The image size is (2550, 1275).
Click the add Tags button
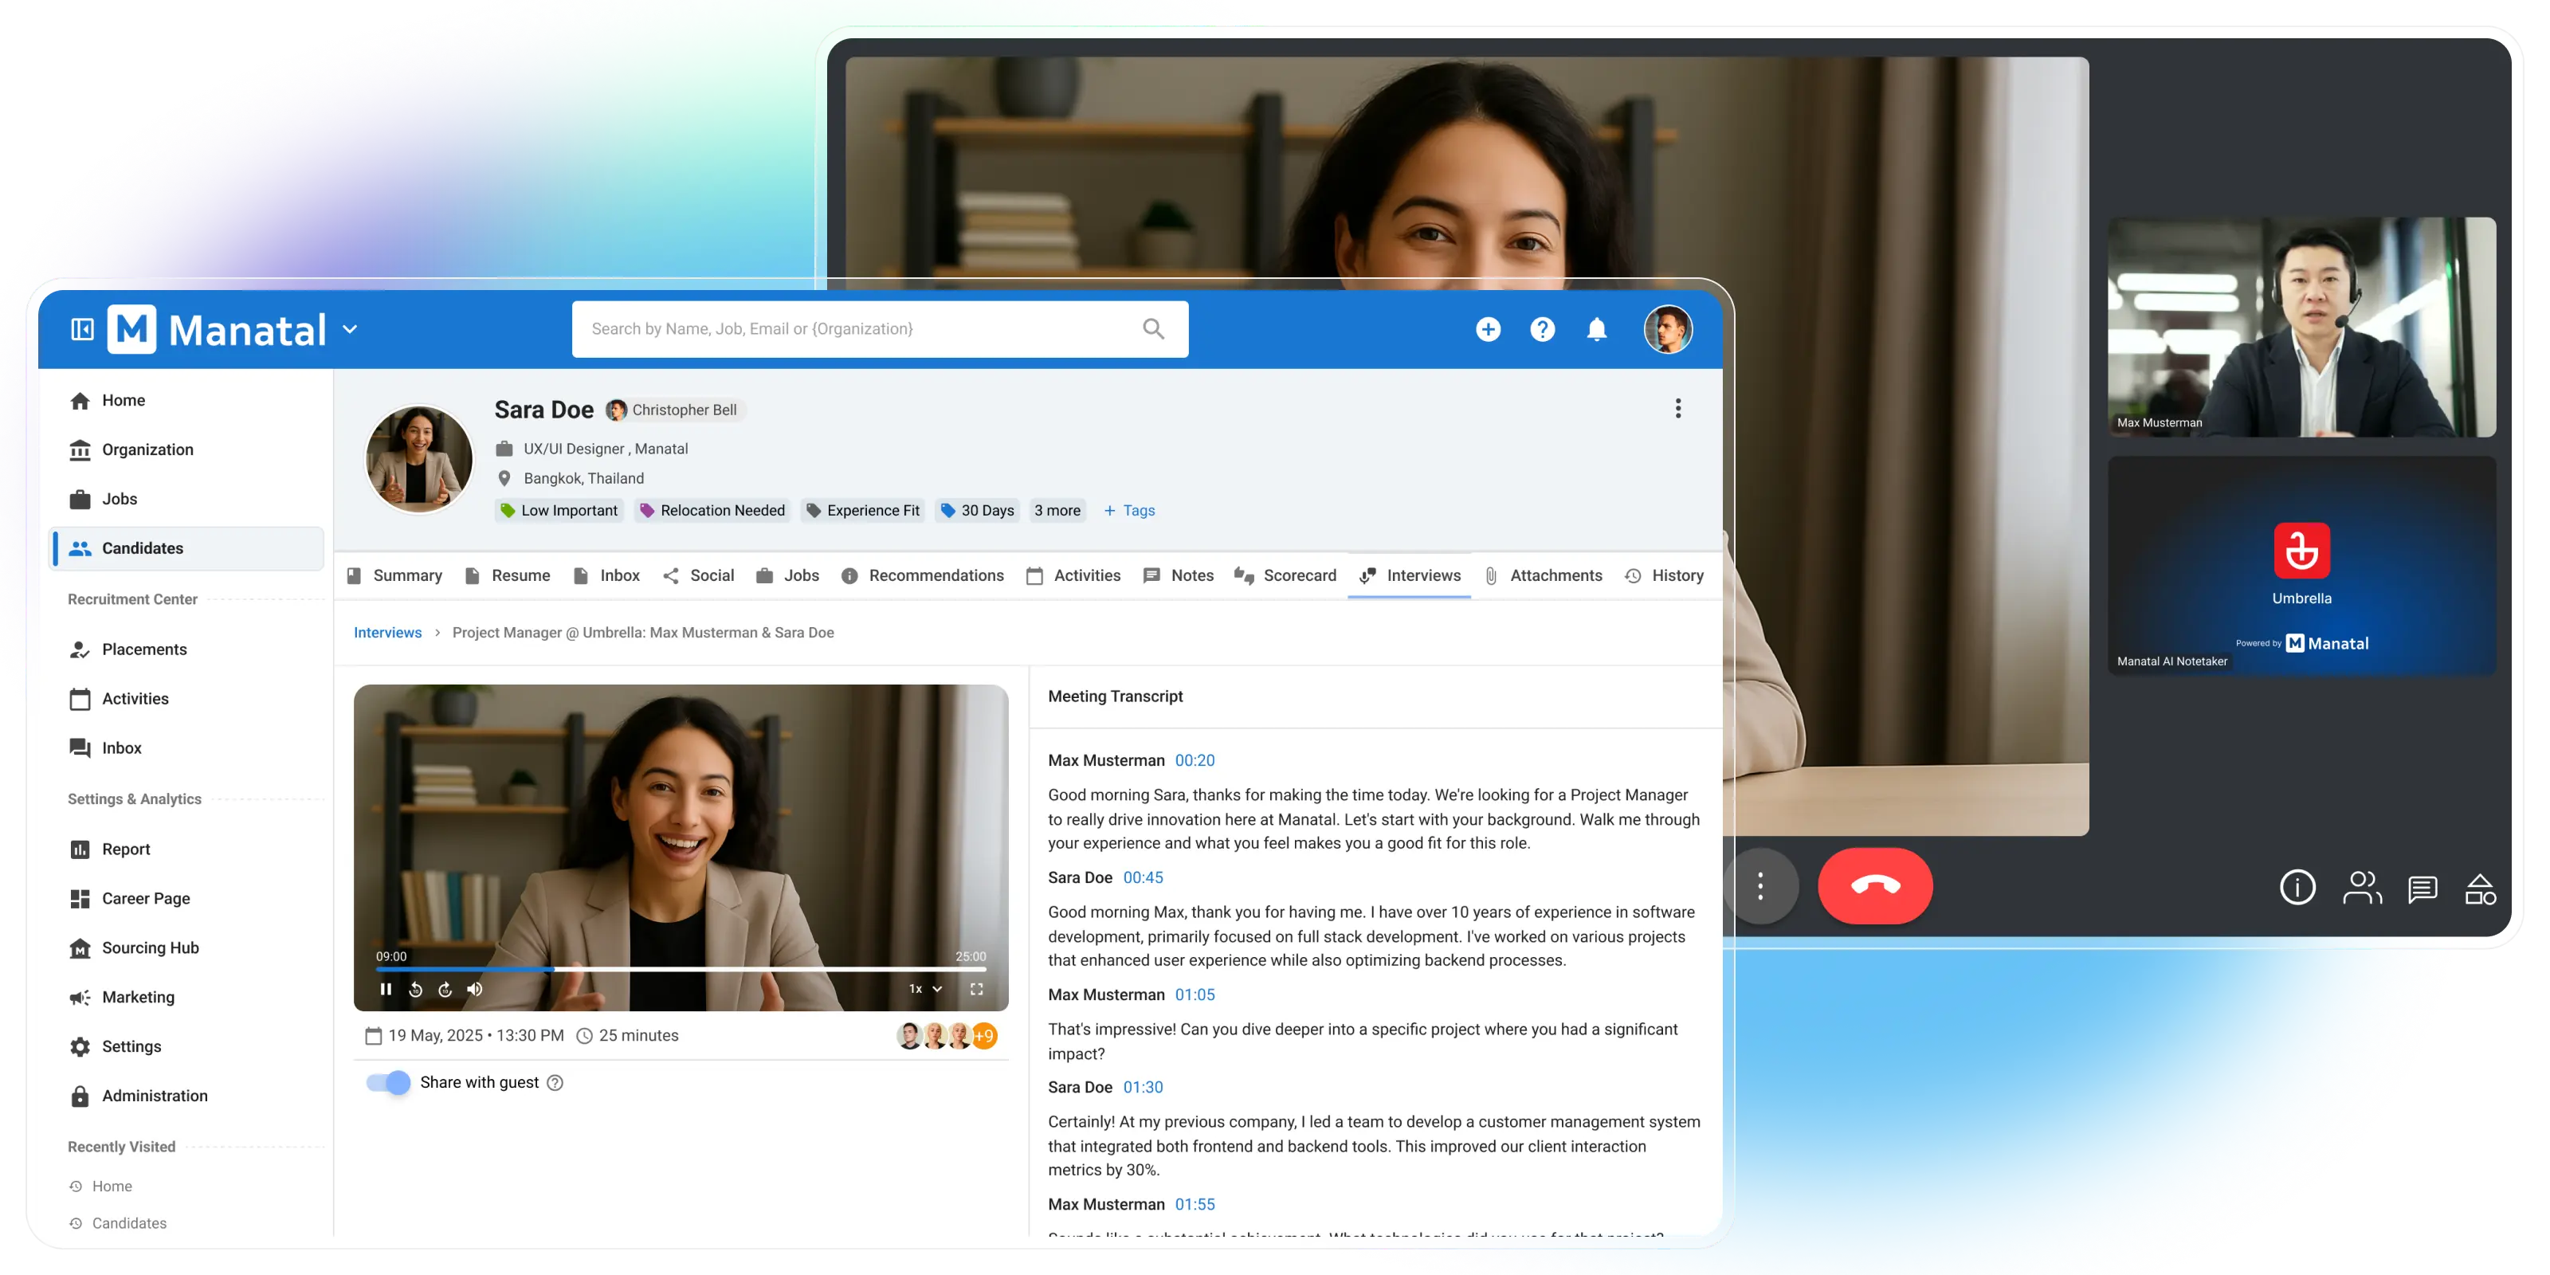click(x=1129, y=511)
